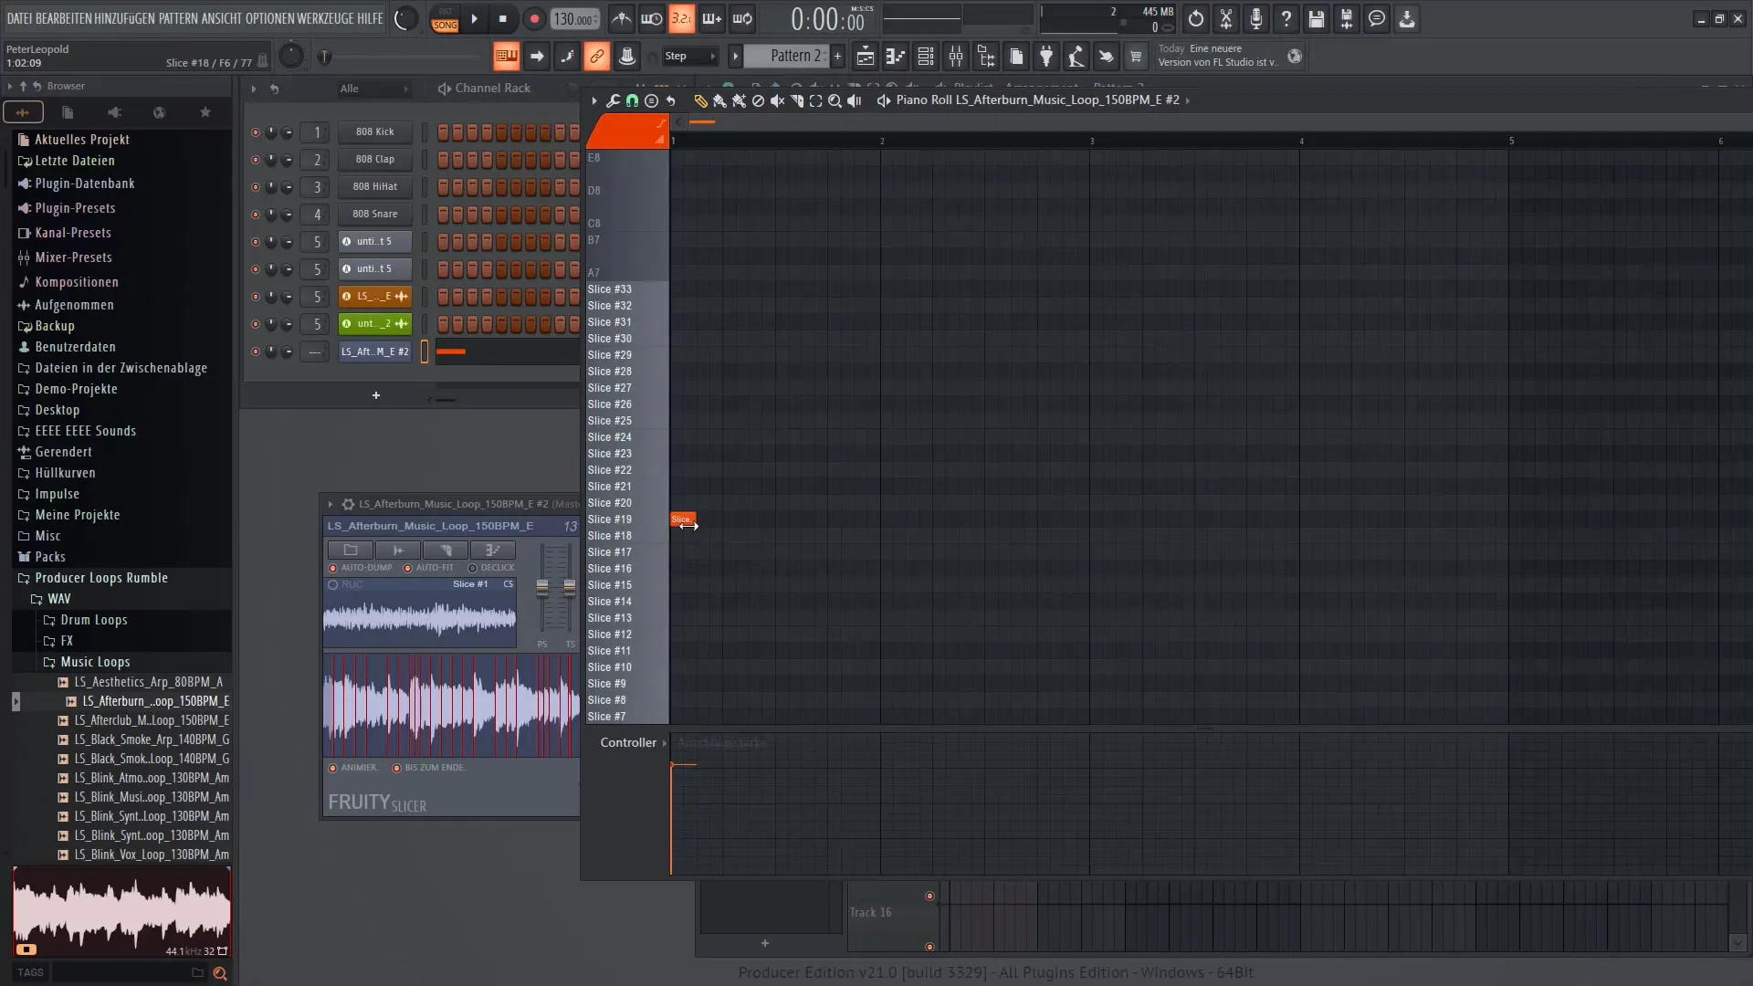Mute the 808 Clap channel LED

[x=256, y=160]
